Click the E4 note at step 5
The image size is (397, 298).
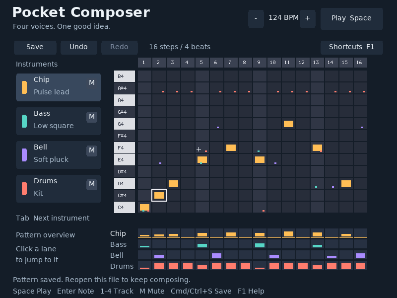point(202,159)
